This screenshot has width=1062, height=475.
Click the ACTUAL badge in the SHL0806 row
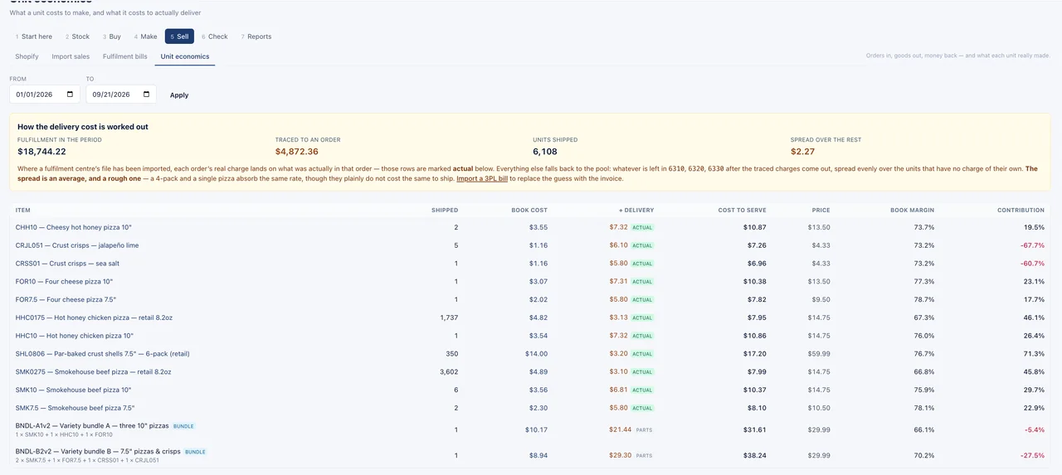(x=642, y=354)
